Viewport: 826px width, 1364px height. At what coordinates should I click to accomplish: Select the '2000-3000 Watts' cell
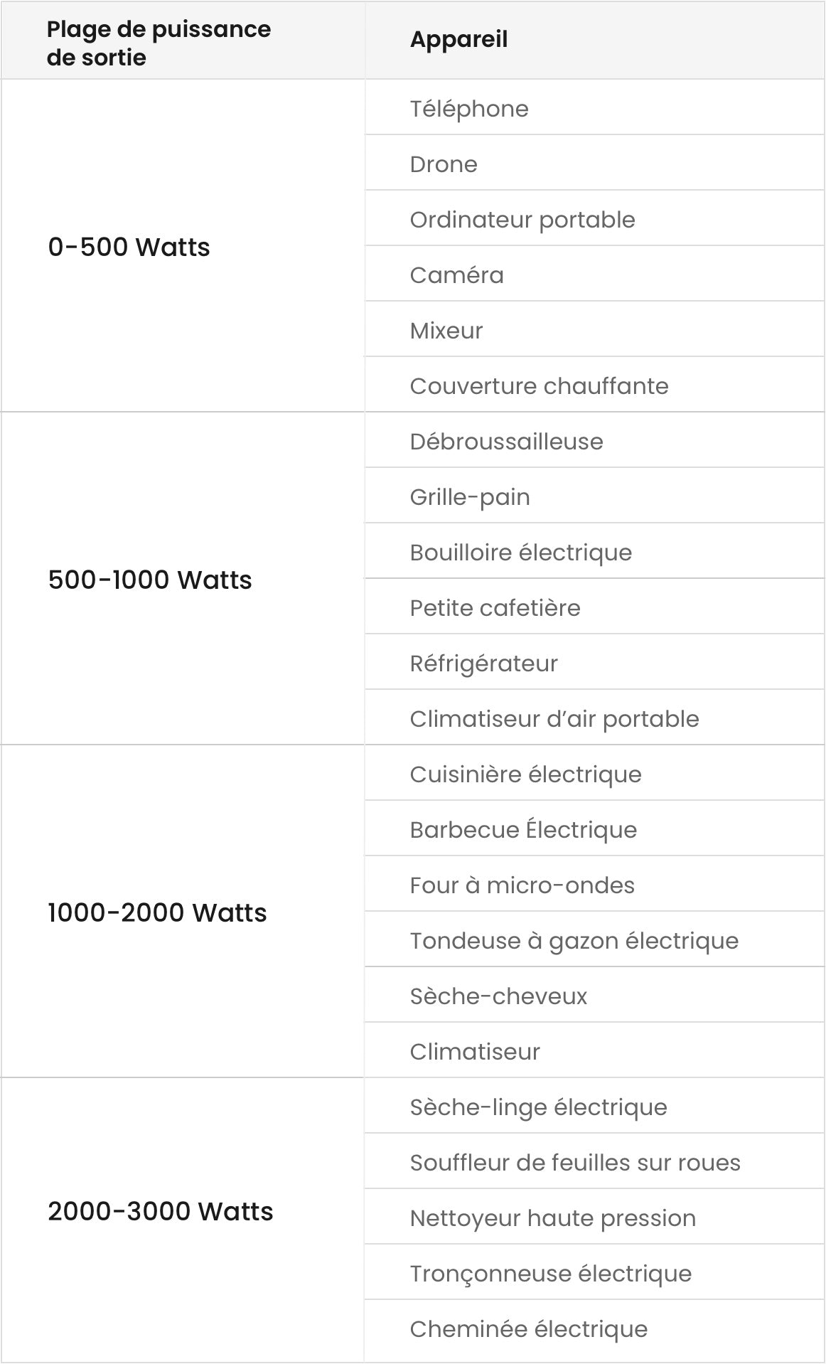click(x=161, y=1212)
